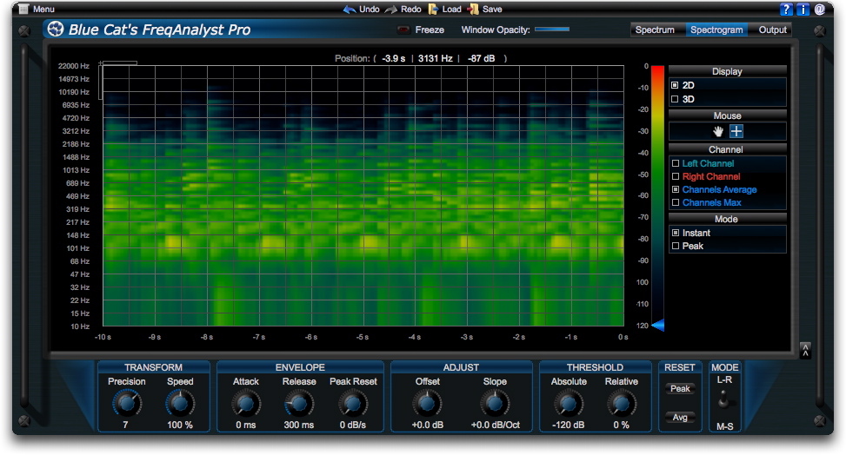Viewport: 846px width, 455px height.
Task: Click the Precision knob
Action: click(x=127, y=403)
